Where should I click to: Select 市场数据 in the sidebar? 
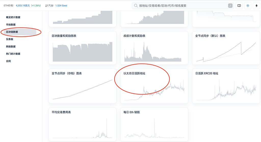tap(11, 25)
